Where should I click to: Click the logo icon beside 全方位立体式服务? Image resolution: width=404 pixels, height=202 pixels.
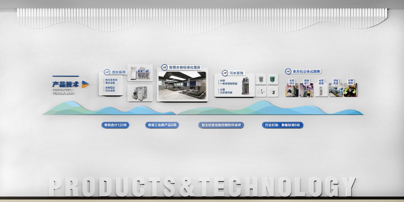point(288,71)
